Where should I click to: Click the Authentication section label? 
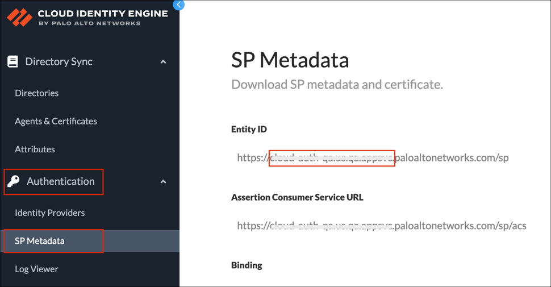(60, 182)
